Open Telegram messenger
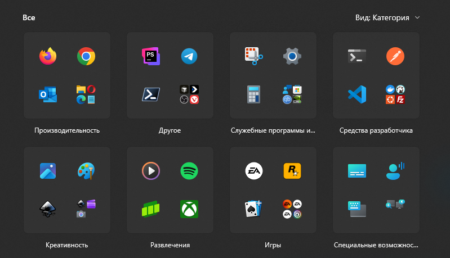Image resolution: width=450 pixels, height=258 pixels. click(189, 56)
